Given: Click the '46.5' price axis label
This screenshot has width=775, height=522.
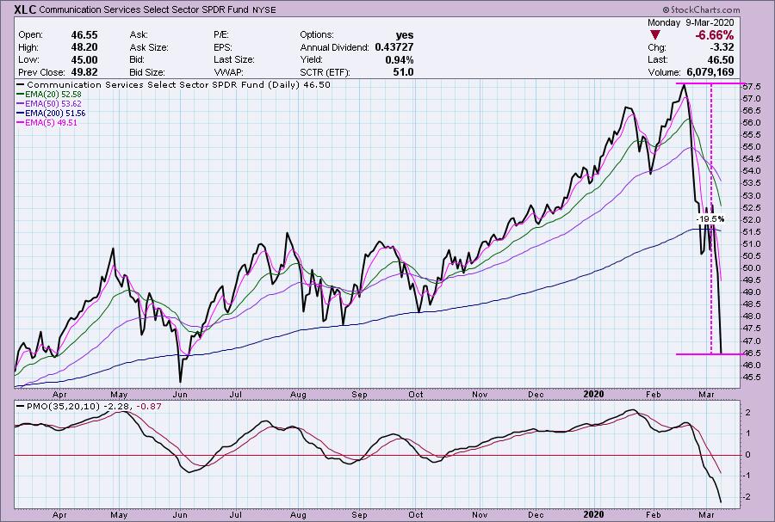Looking at the screenshot, I should coord(751,353).
